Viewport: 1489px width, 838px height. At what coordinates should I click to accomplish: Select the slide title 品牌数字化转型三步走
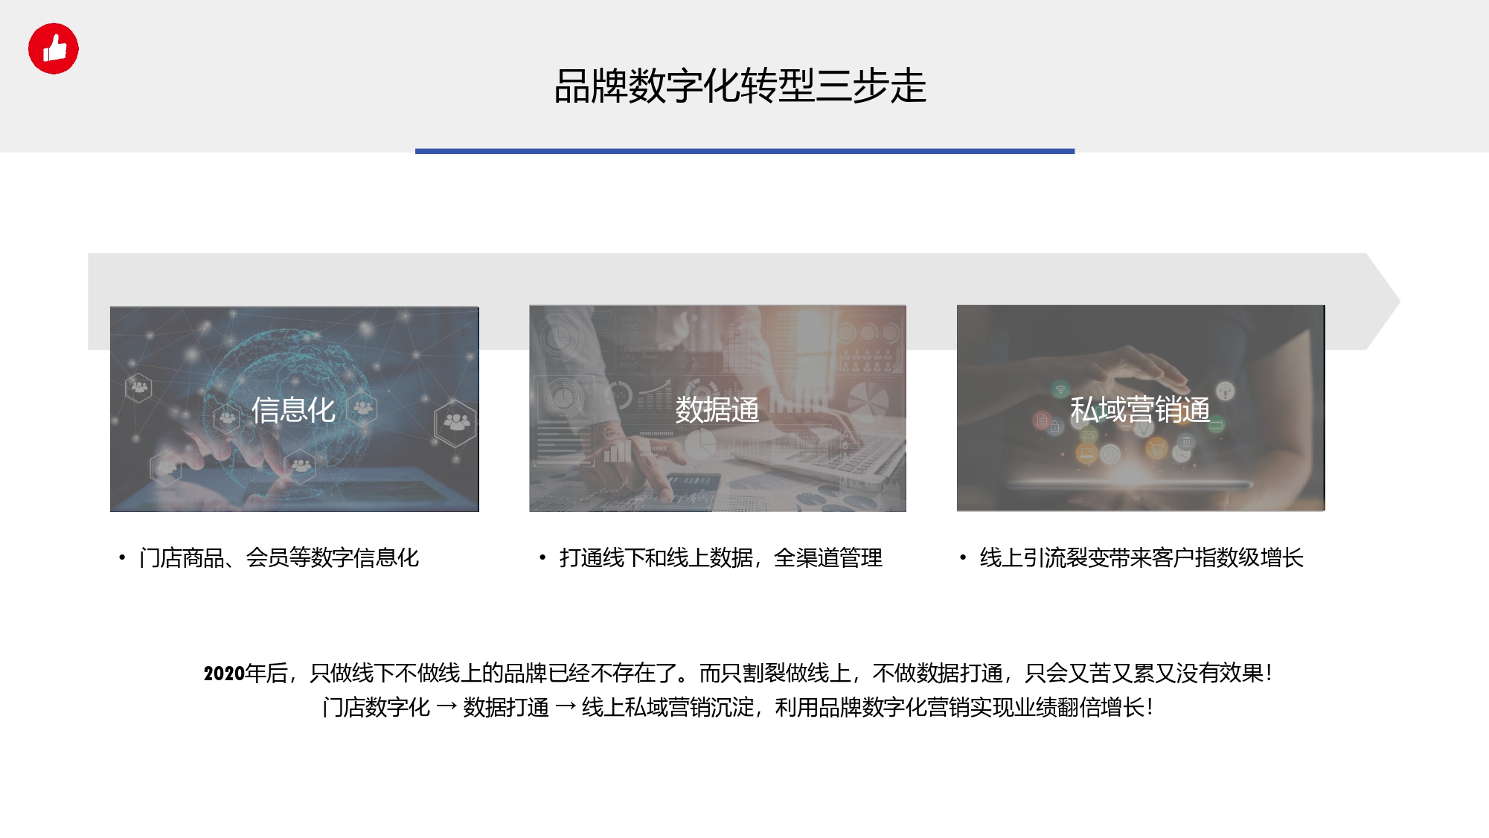pos(740,86)
